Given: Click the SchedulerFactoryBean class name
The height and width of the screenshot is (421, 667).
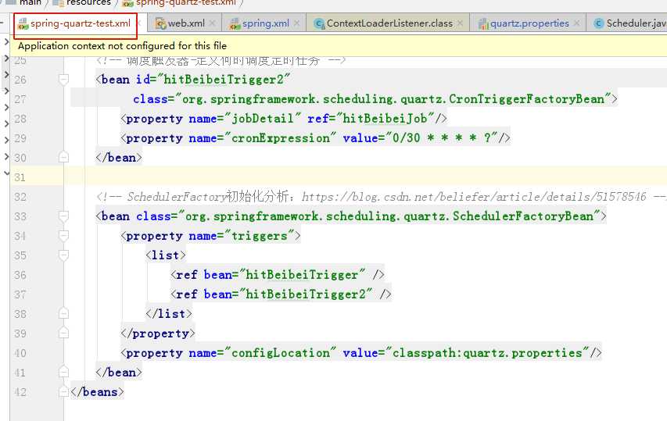Looking at the screenshot, I should (x=523, y=216).
